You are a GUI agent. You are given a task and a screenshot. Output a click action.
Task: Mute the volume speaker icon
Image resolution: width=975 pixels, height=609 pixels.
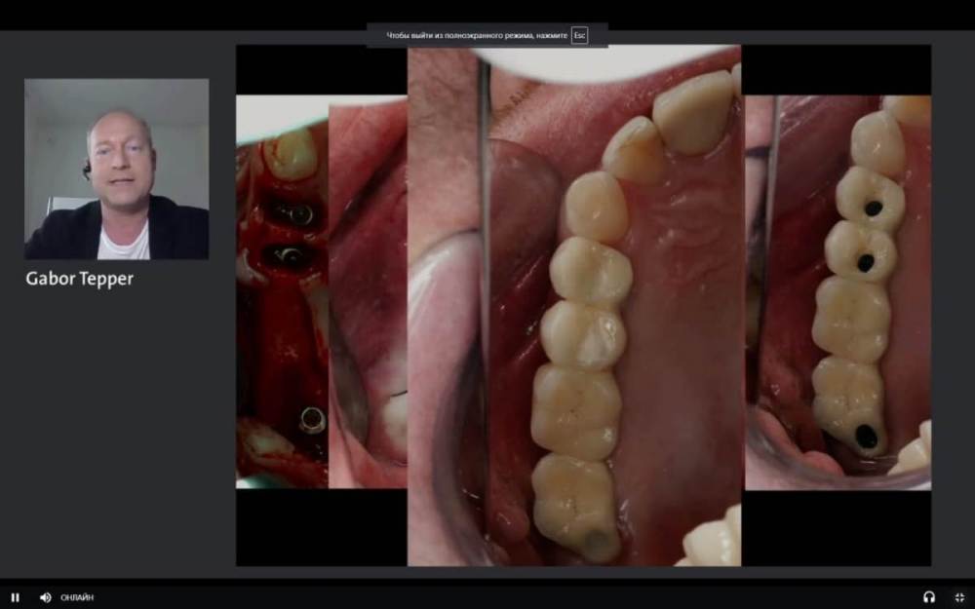coord(45,597)
